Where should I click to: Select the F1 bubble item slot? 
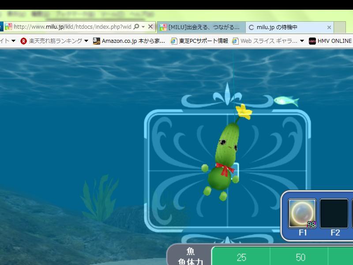pyautogui.click(x=302, y=213)
